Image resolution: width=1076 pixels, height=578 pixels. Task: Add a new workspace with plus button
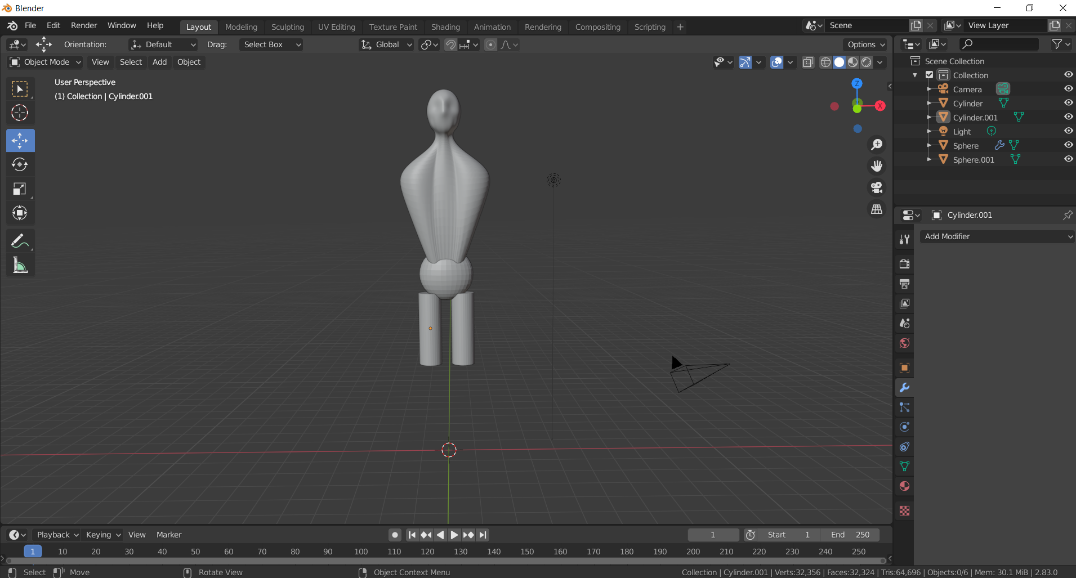pos(680,27)
